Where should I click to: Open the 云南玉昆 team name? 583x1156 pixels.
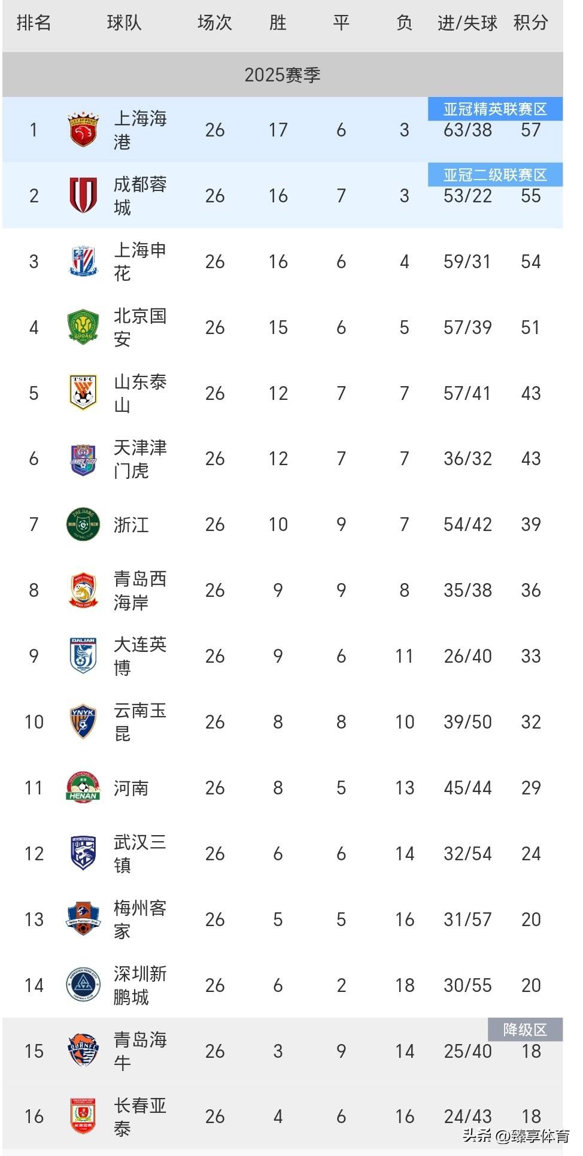coord(140,721)
